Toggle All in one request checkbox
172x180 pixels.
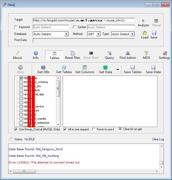(x=65, y=129)
